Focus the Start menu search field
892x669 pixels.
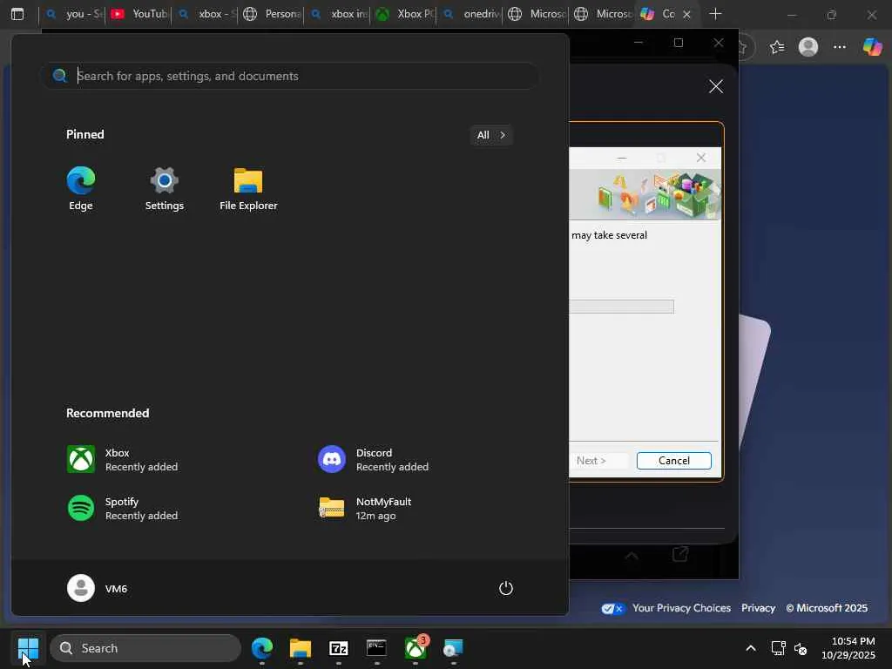click(290, 76)
